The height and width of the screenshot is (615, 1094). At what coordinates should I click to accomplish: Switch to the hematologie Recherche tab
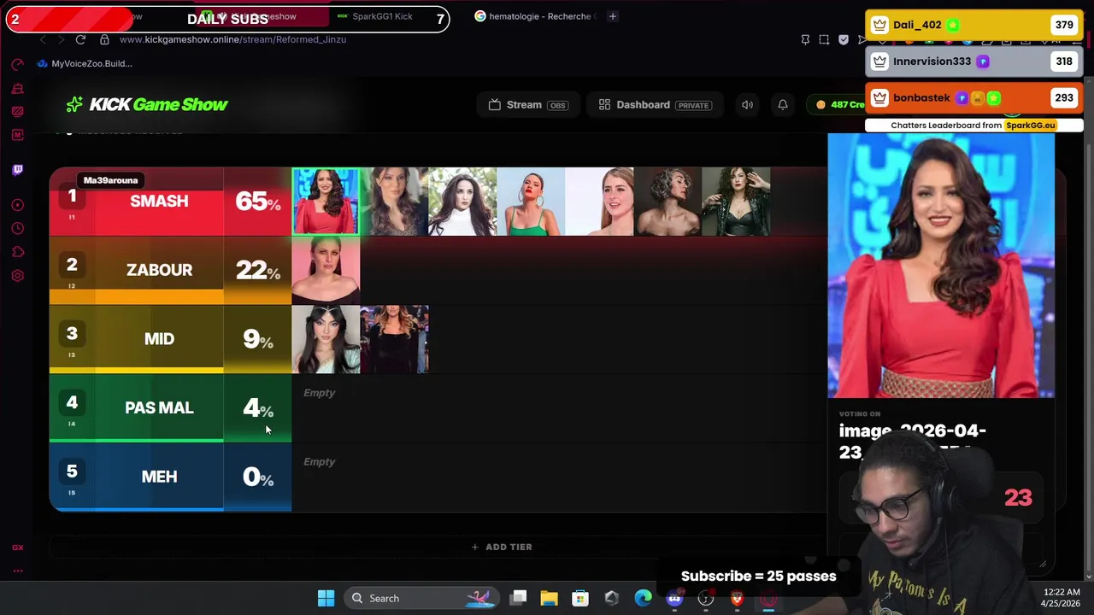536,16
